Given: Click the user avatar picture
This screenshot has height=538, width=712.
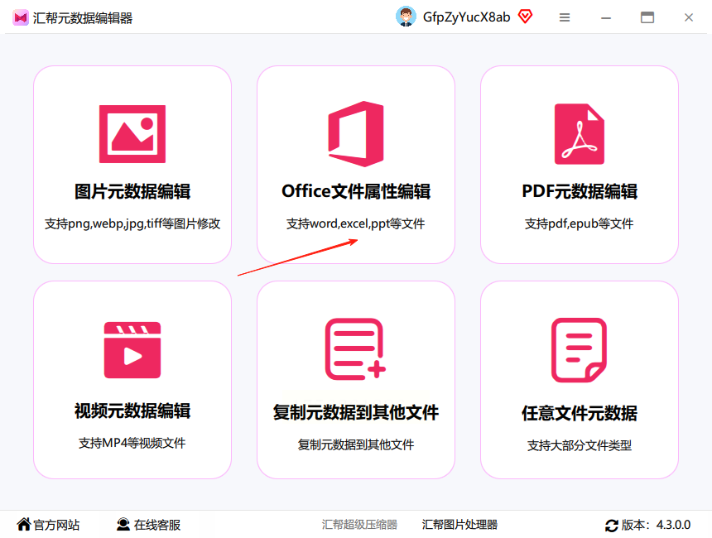Looking at the screenshot, I should [406, 17].
